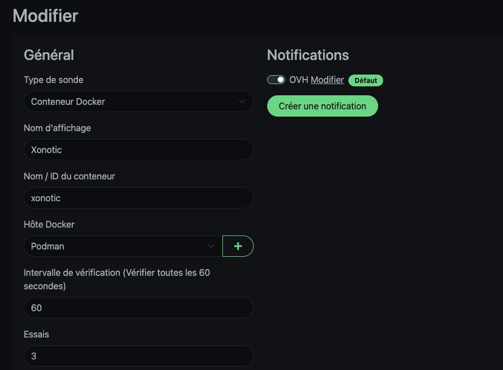Click the Hôte Docker label
Screen dimensions: 503x370
click(49, 224)
